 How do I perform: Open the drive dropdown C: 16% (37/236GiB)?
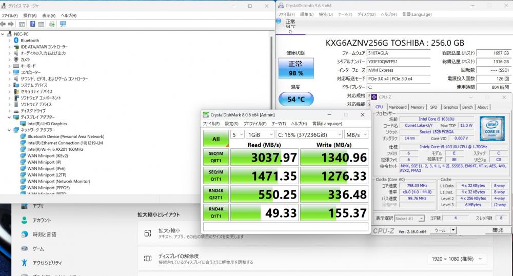coord(309,135)
